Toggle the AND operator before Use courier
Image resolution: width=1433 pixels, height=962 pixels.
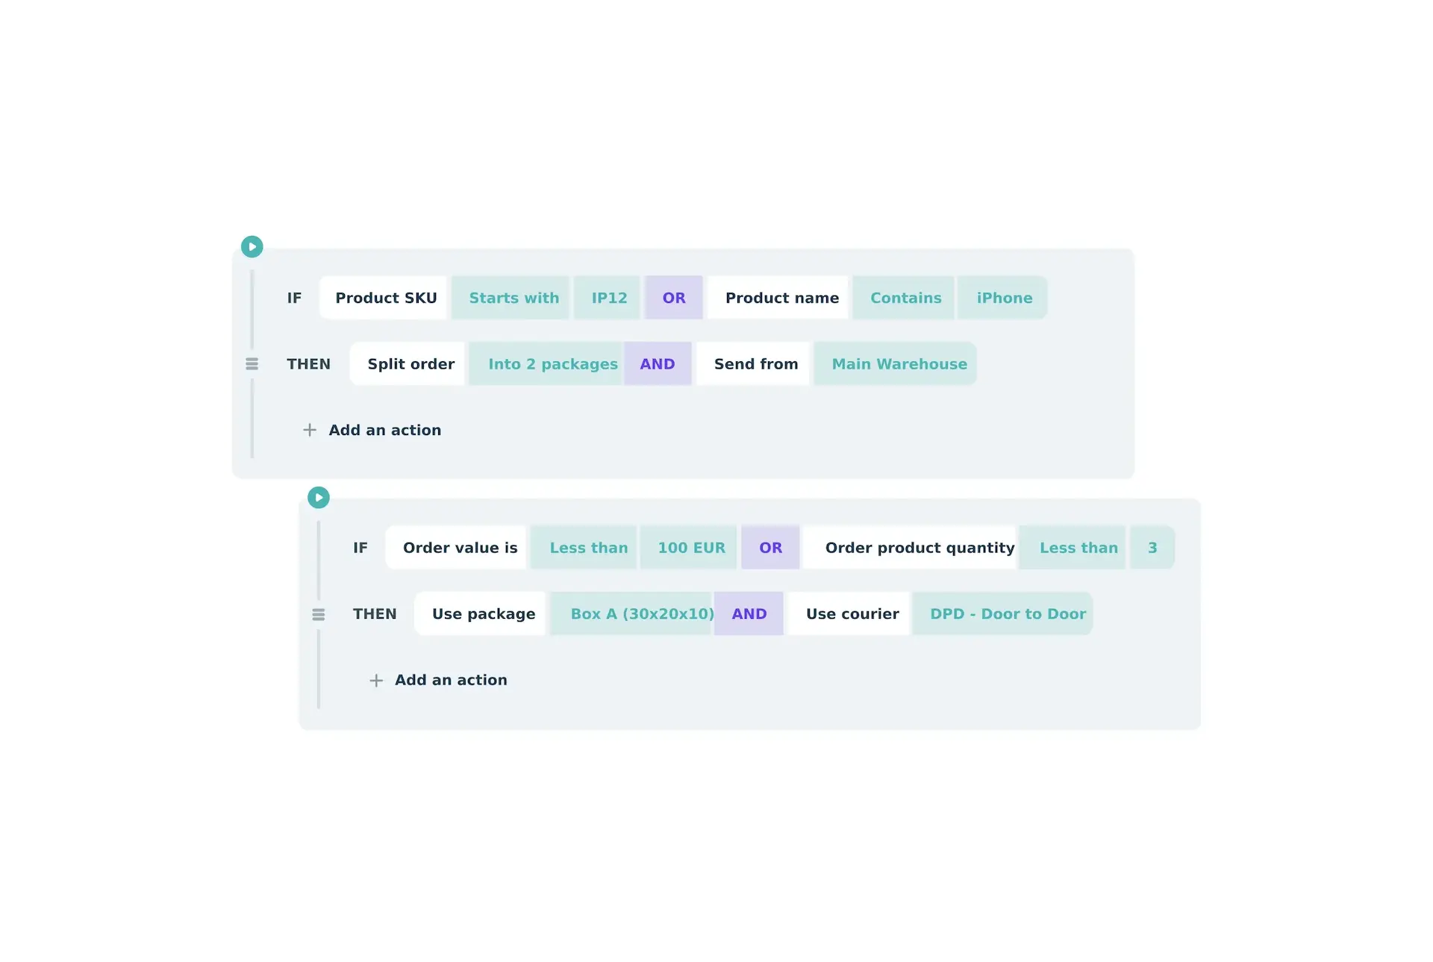[749, 614]
